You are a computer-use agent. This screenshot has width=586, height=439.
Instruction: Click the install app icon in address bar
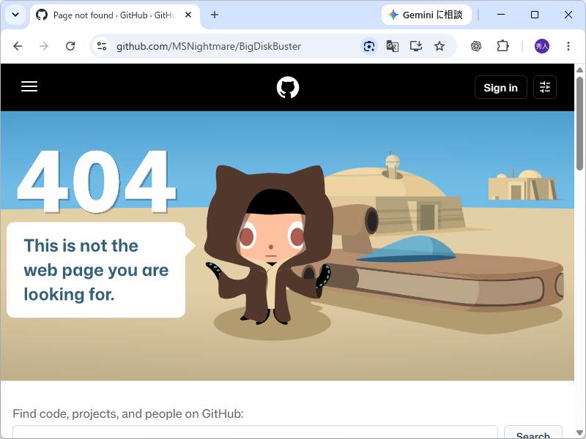[x=415, y=46]
